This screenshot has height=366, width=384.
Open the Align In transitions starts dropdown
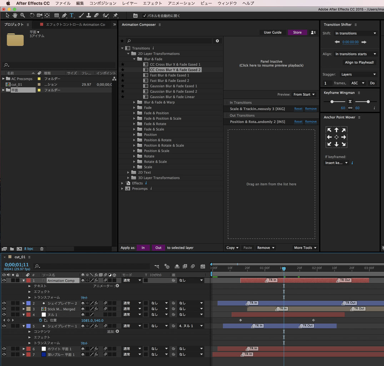click(x=355, y=54)
